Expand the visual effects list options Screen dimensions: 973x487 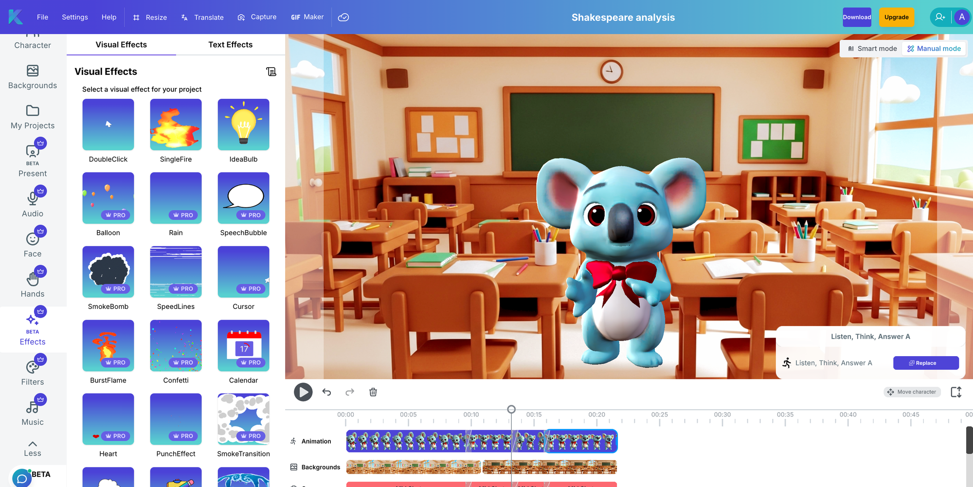(x=271, y=72)
